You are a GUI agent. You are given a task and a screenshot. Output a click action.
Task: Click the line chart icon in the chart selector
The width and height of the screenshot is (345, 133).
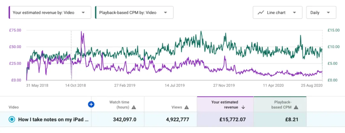[261, 12]
